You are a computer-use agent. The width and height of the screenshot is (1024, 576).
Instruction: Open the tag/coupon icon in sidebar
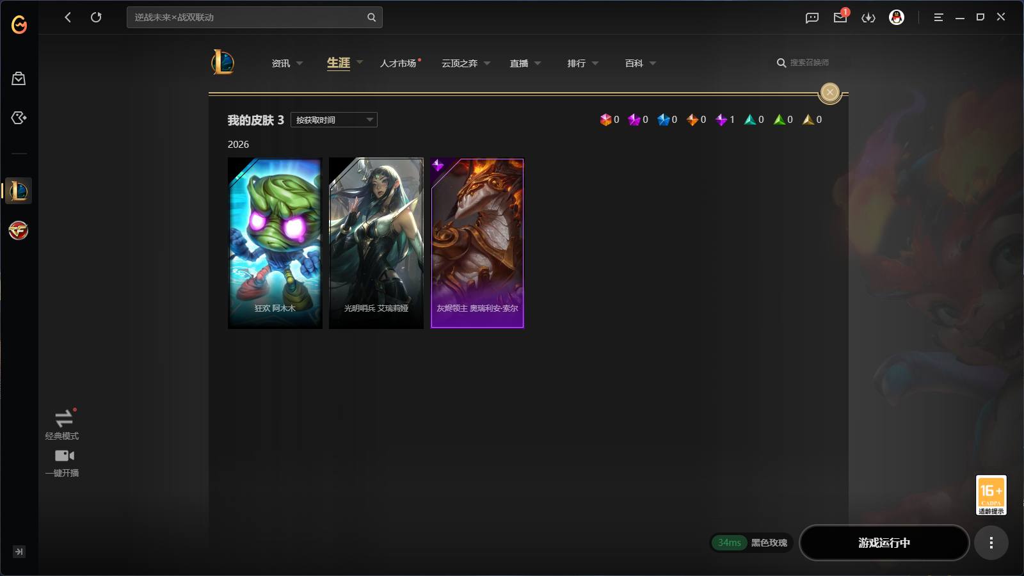[19, 118]
